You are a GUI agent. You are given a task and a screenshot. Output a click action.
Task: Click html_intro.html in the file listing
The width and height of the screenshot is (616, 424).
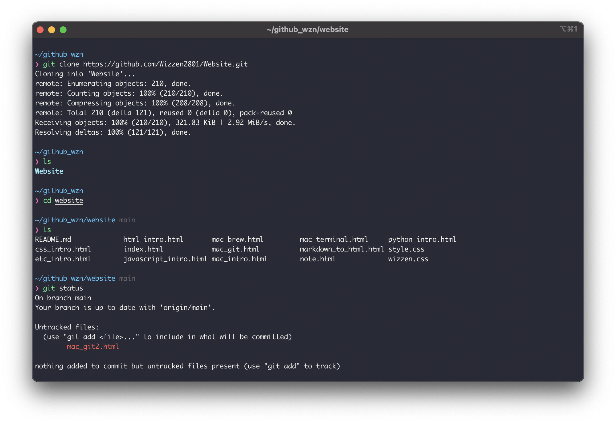153,240
